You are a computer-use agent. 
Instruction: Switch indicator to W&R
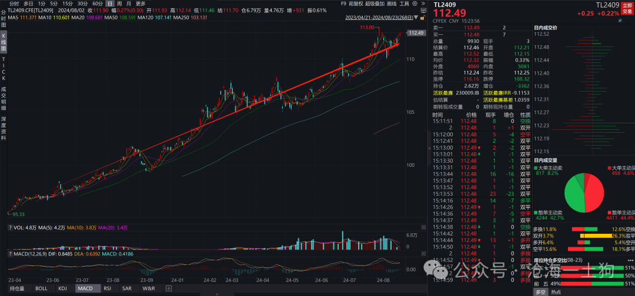149,288
